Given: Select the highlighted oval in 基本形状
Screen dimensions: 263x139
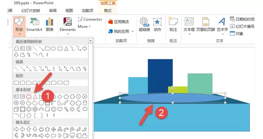Looking at the screenshot, I should tap(29, 97).
